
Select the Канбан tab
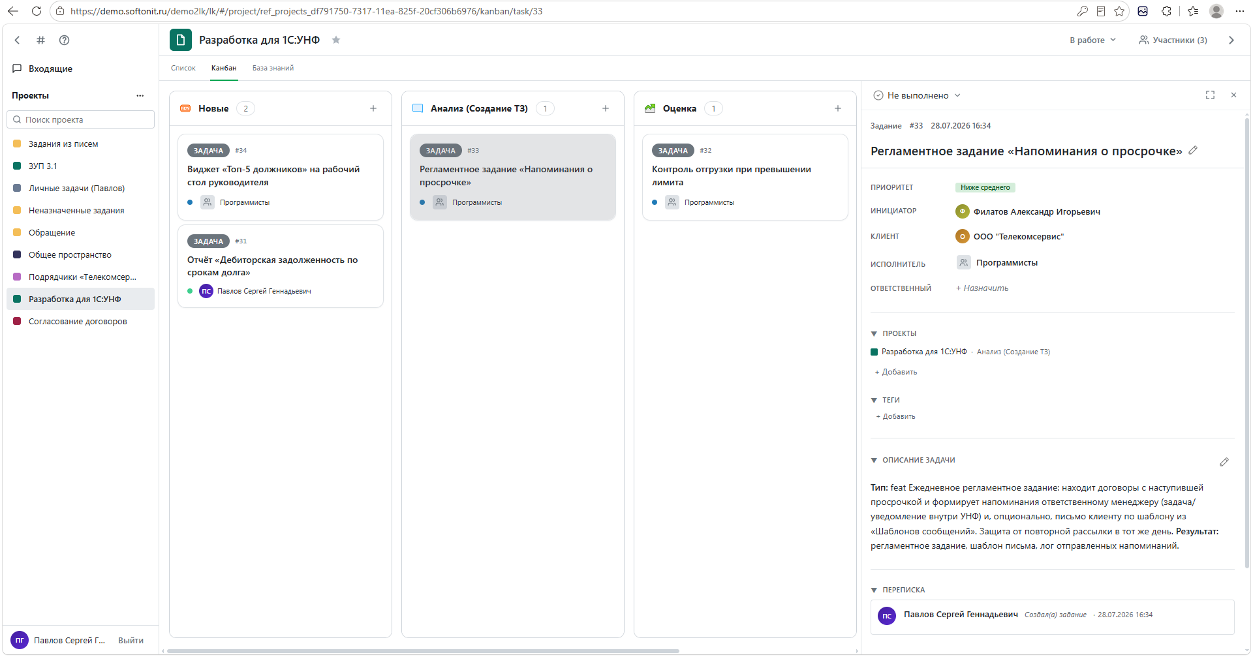224,68
